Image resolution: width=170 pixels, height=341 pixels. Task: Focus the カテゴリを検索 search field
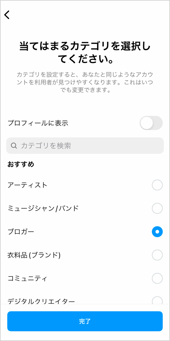tap(85, 146)
